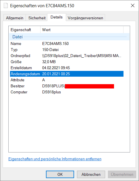139x181 pixels.
Task: Select the Details tab
Action: [x=57, y=17]
